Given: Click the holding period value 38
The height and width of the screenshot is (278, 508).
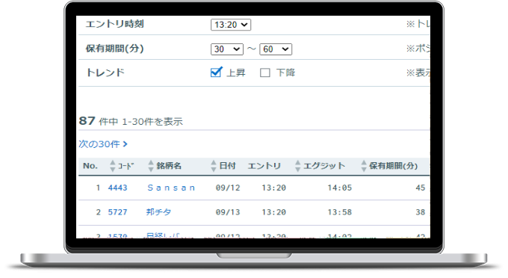Looking at the screenshot, I should [420, 212].
